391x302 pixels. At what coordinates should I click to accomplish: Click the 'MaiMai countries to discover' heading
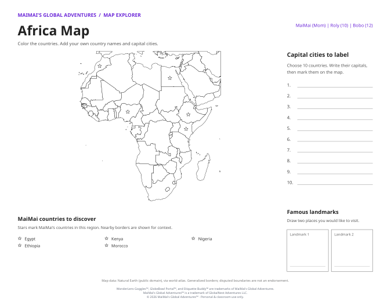57,219
